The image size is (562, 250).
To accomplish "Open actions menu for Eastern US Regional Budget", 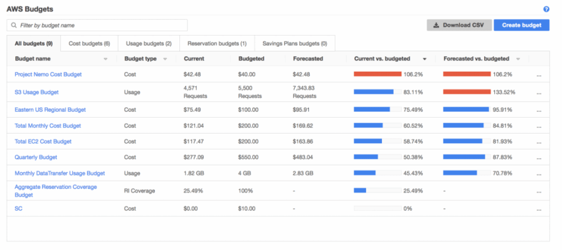I will (539, 111).
